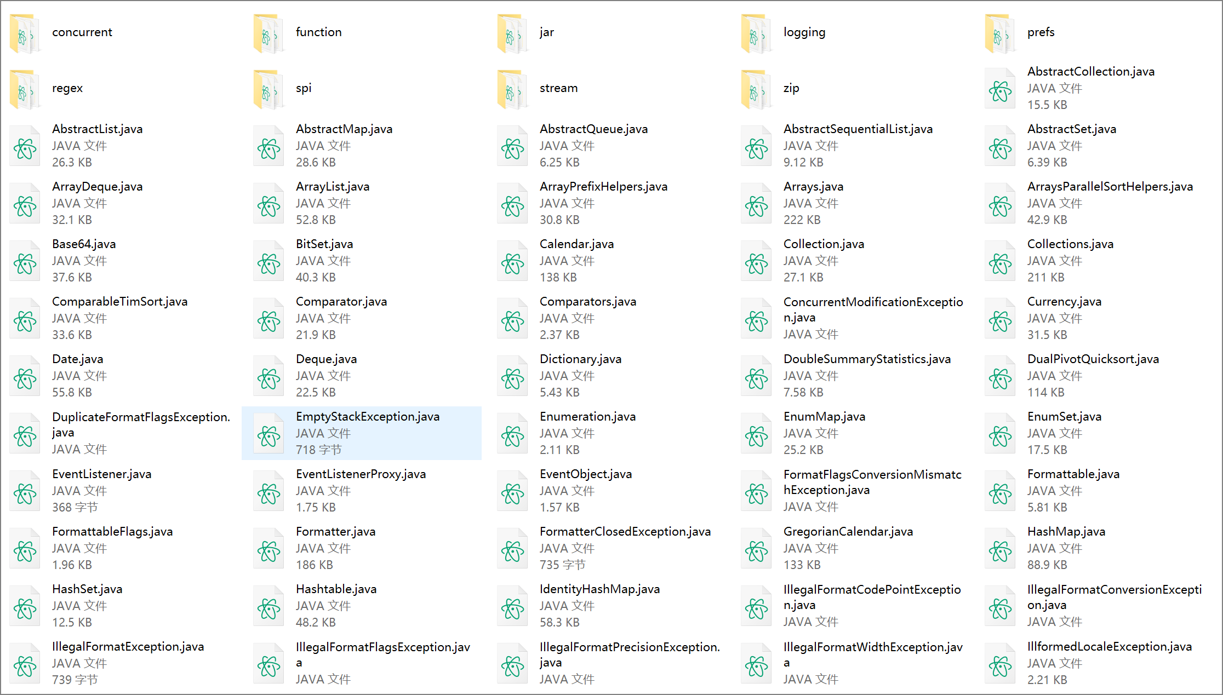Select the Collection.java file name
This screenshot has width=1223, height=695.
coord(824,244)
